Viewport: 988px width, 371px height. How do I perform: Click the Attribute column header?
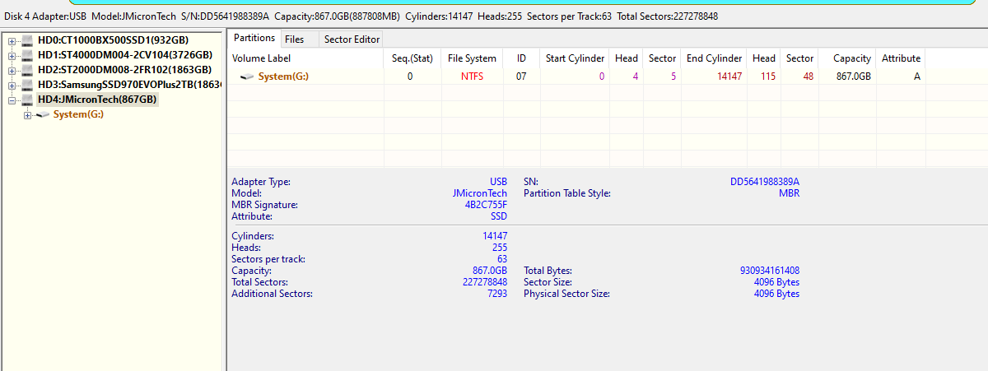[901, 58]
